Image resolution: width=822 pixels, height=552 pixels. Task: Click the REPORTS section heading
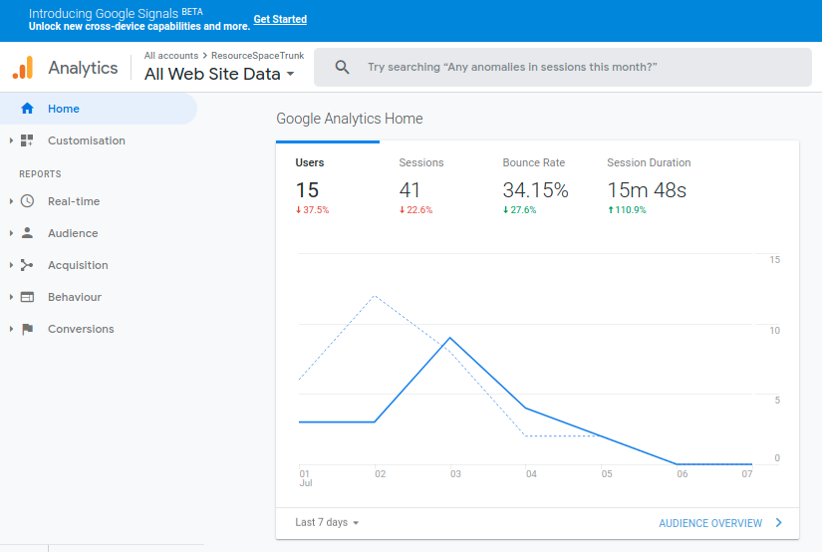pos(40,174)
